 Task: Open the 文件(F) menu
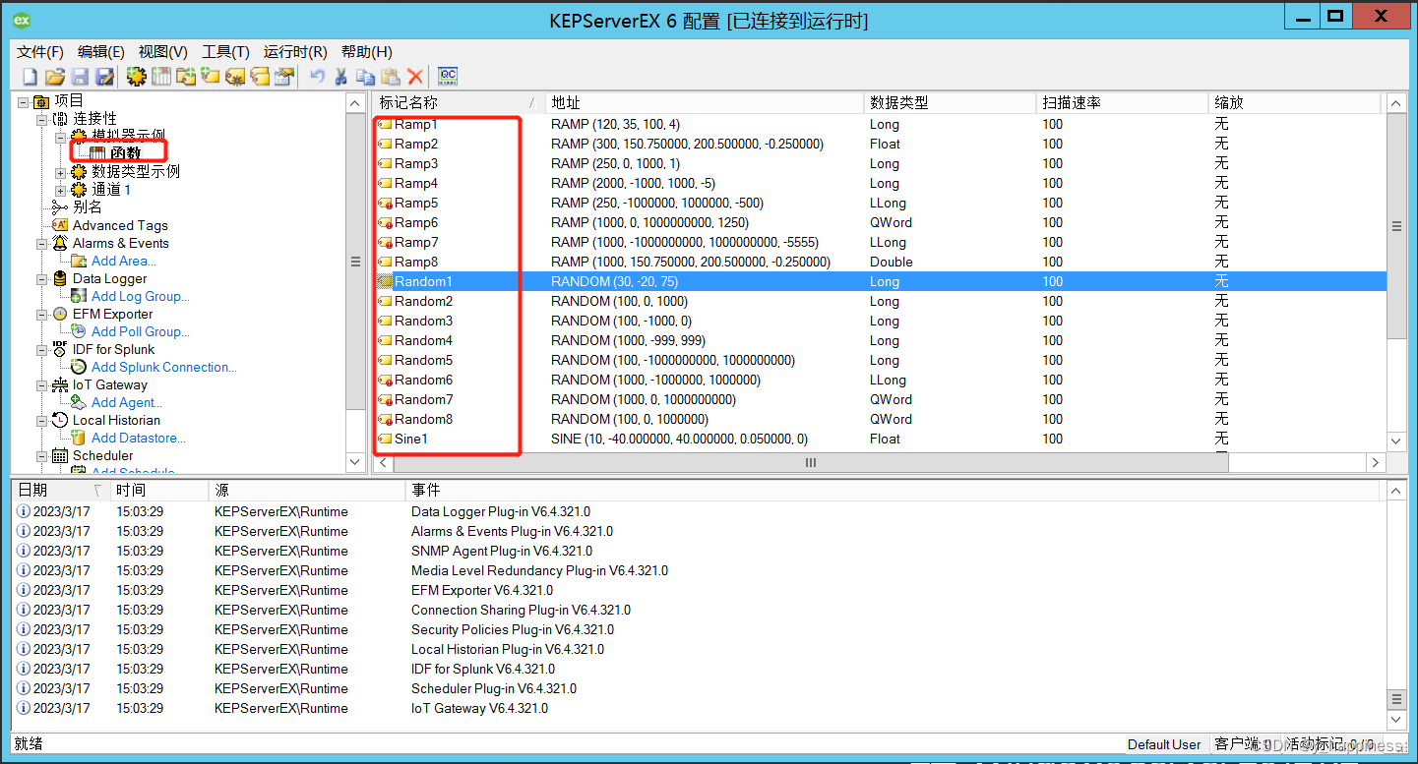point(40,52)
